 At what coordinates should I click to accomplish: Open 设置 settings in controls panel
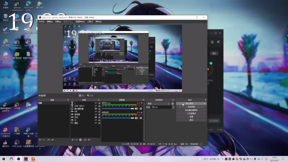pyautogui.click(x=191, y=117)
